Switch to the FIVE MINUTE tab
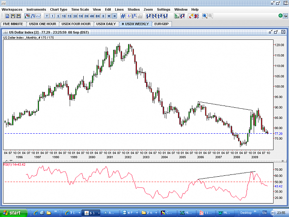This screenshot has width=289, height=217. pos(13,24)
